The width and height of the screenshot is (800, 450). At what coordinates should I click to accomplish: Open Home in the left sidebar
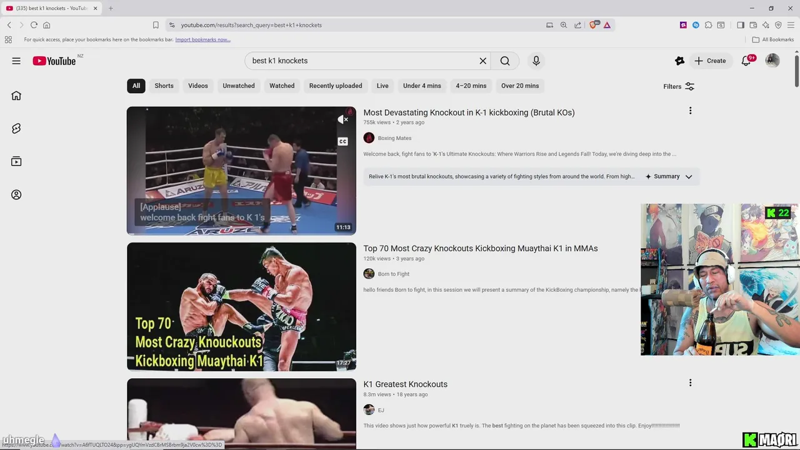(16, 96)
